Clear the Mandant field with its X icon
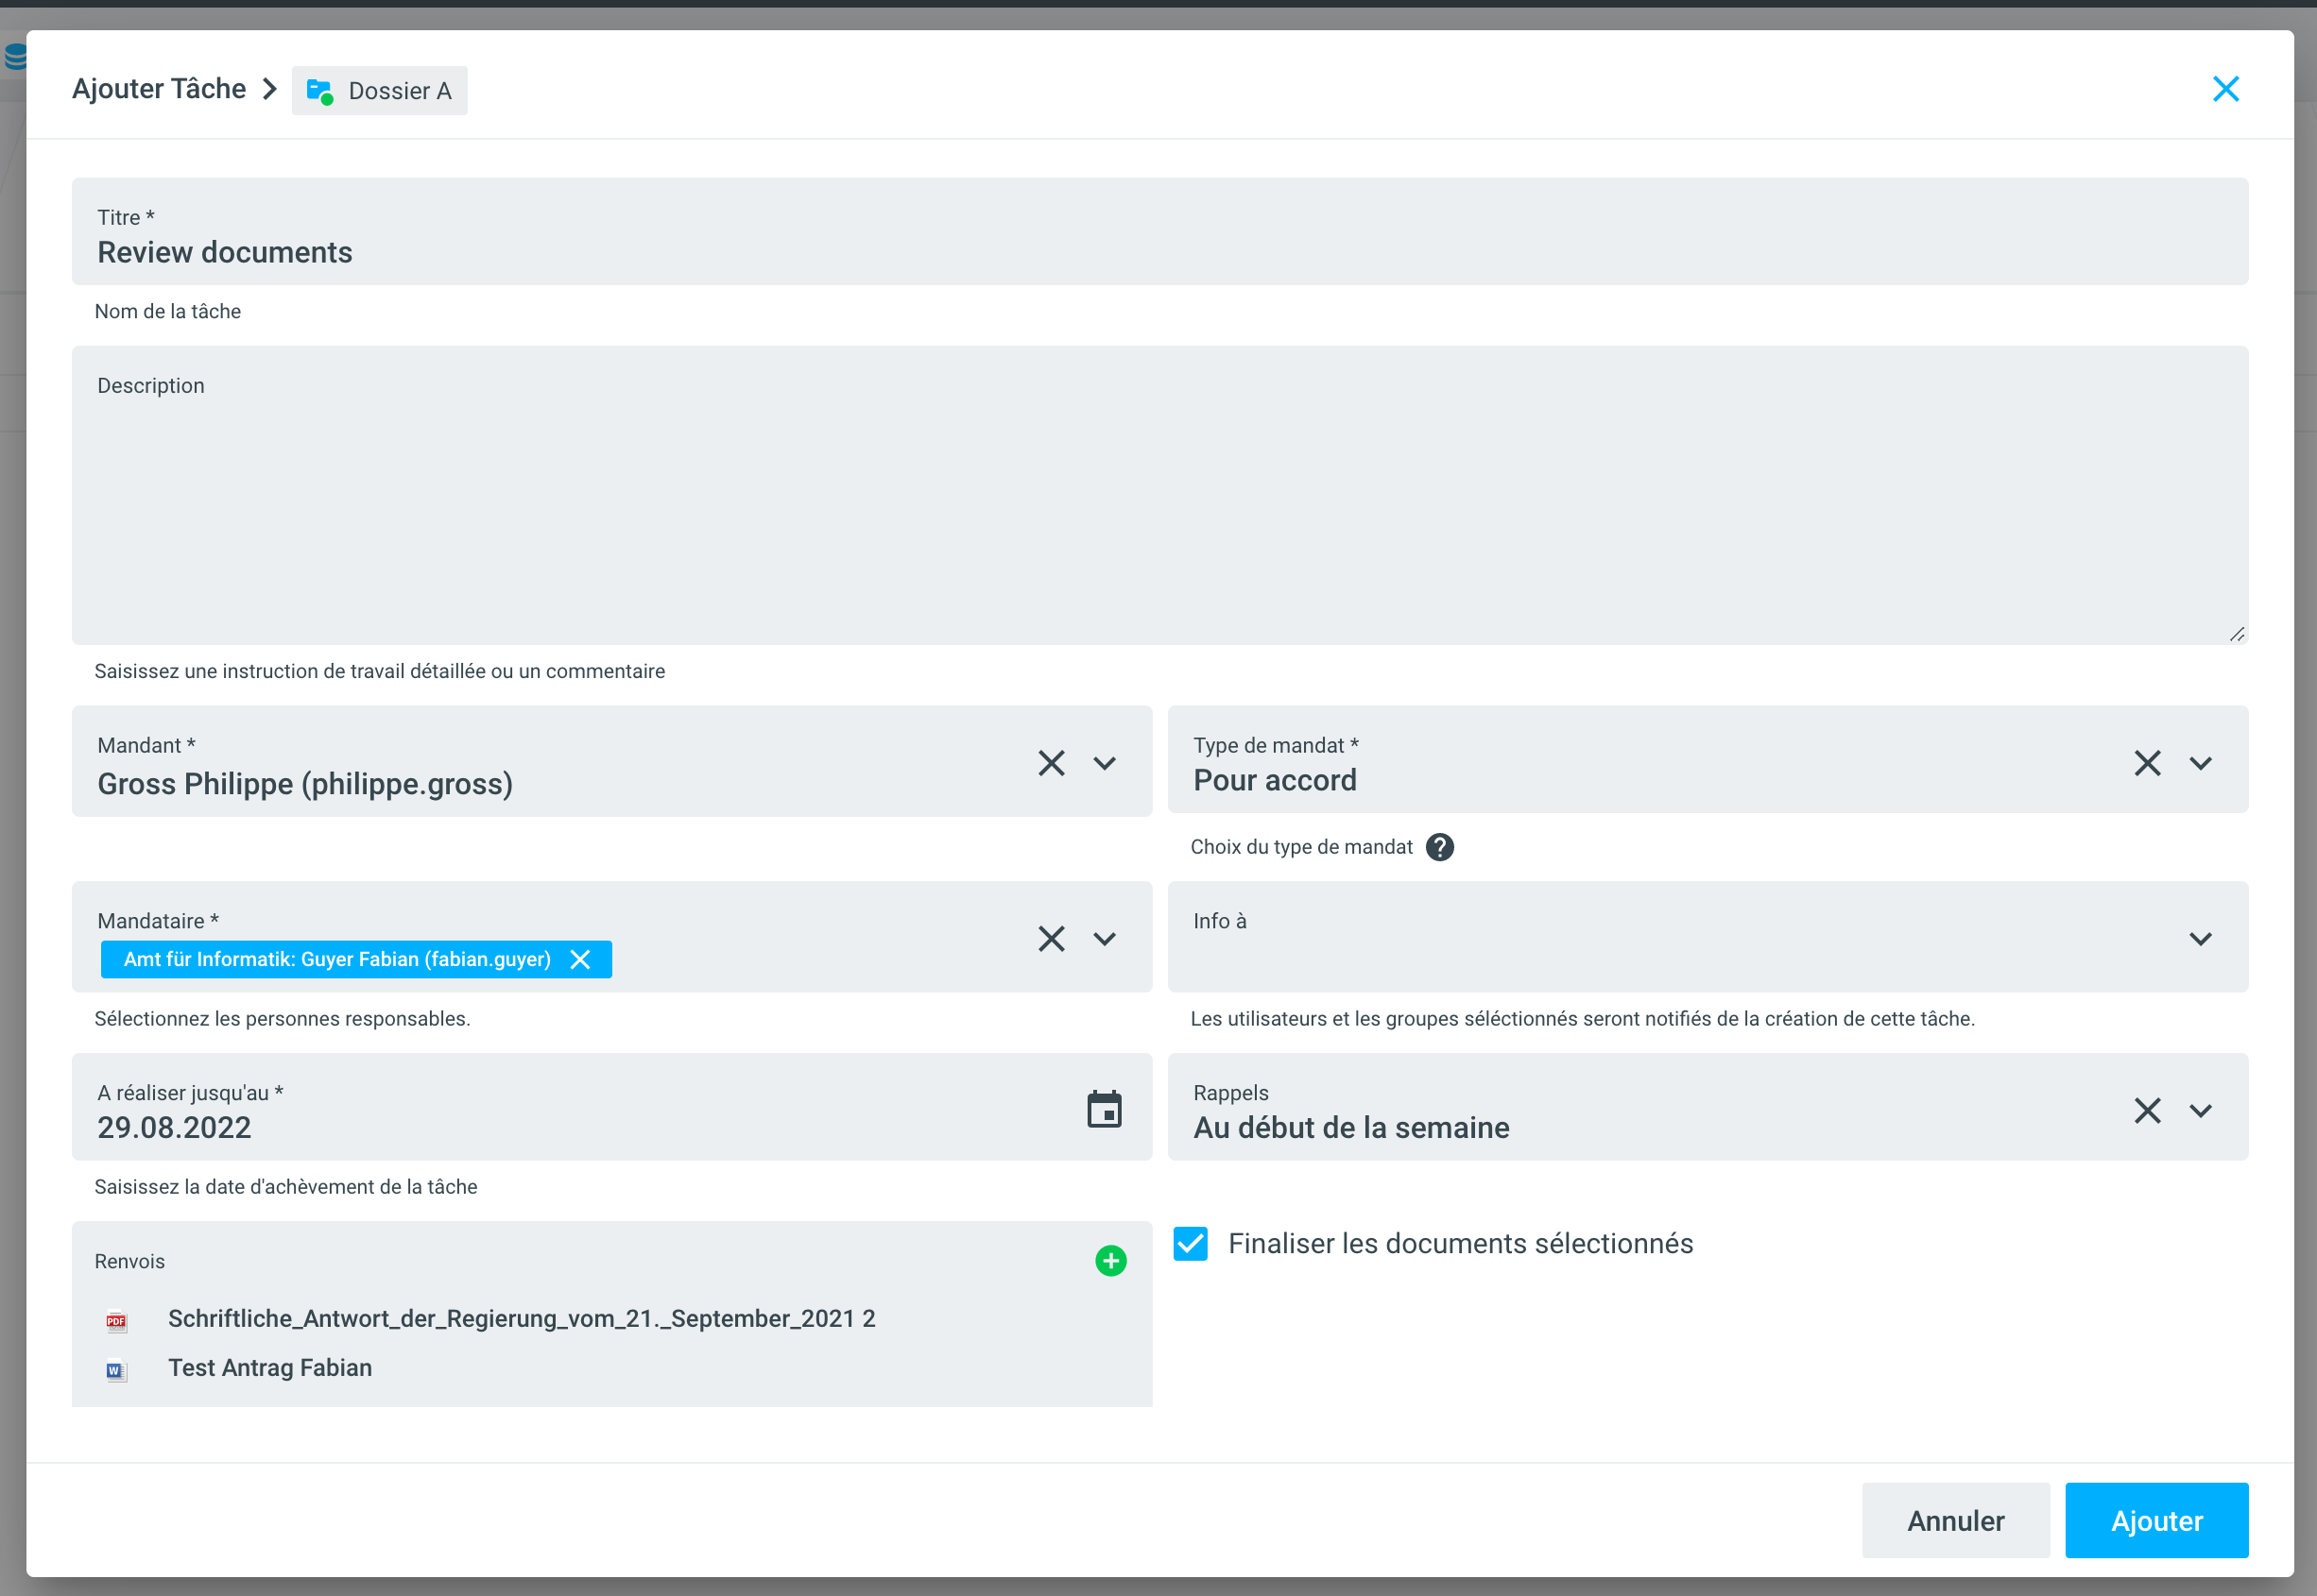Screen dimensions: 2317x1596 click(x=1051, y=763)
